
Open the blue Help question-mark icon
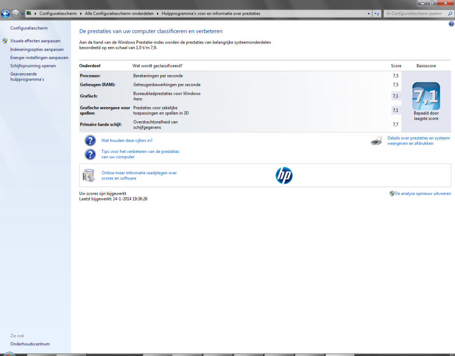(x=451, y=24)
